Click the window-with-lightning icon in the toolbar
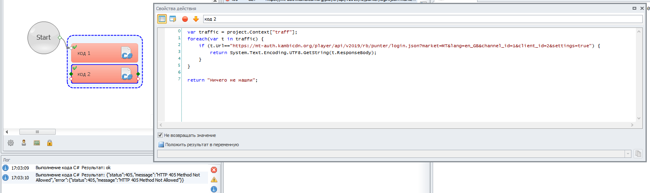 coord(173,19)
